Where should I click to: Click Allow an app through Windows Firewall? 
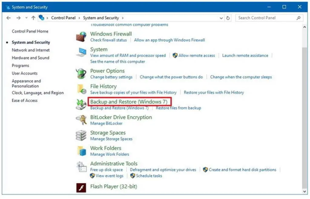tap(169, 40)
